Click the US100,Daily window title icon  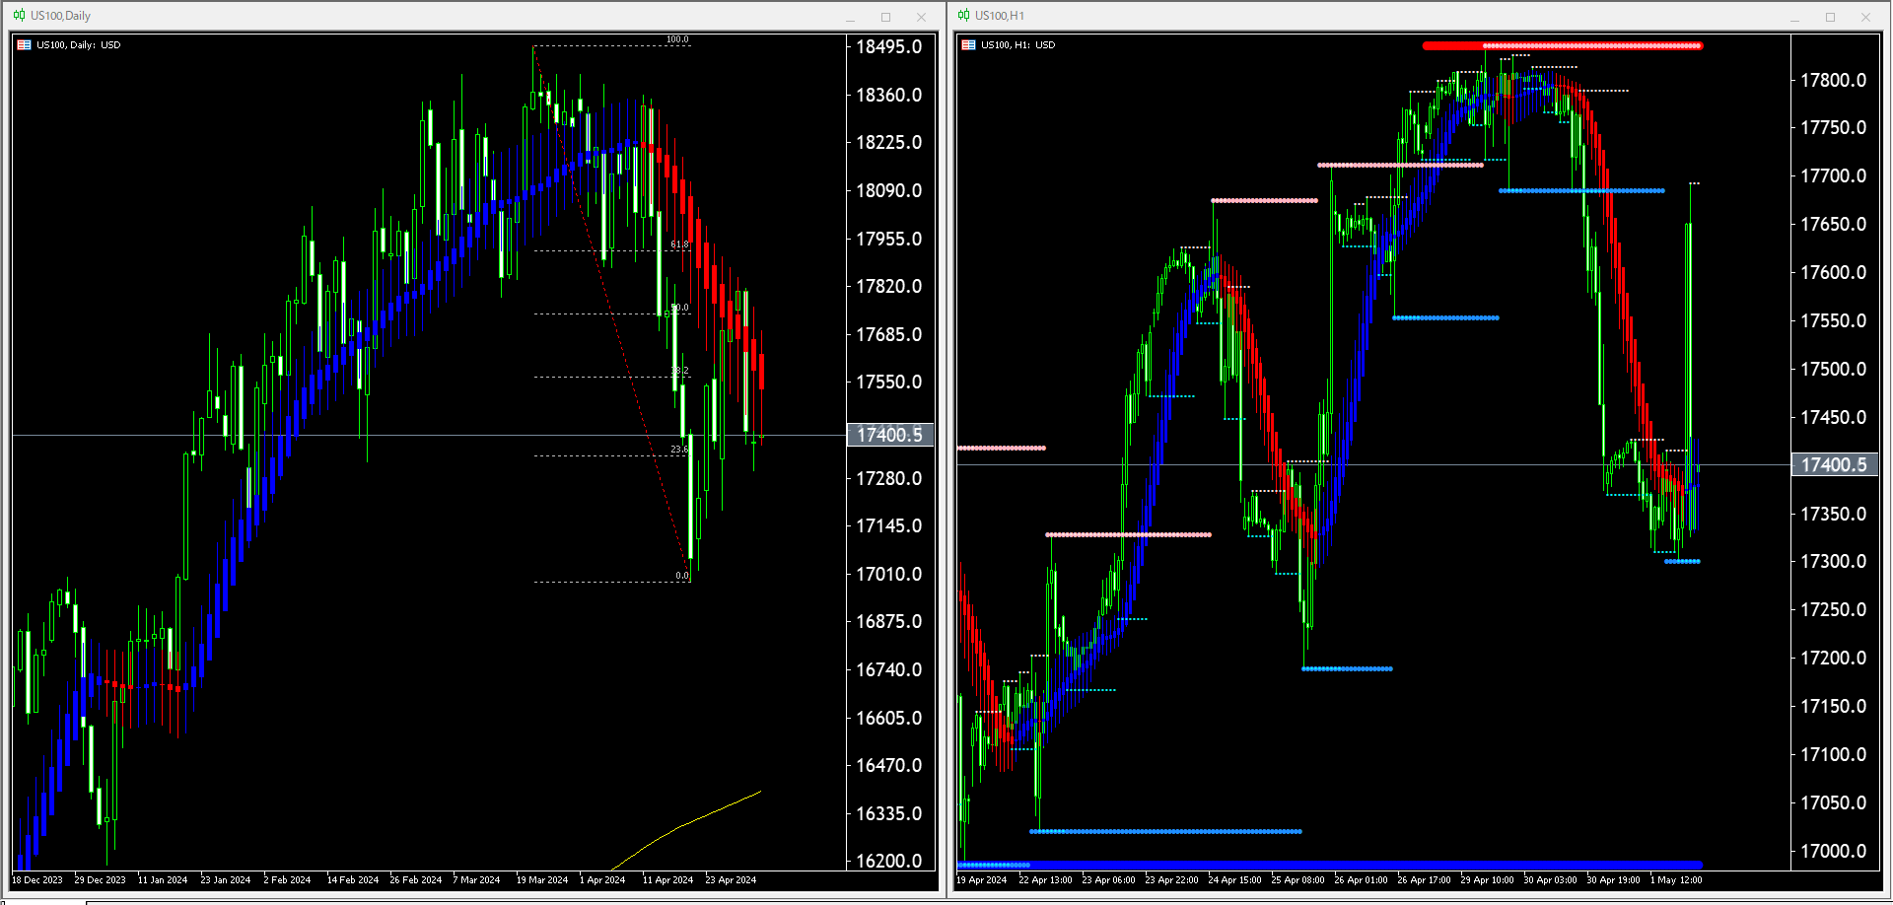pos(19,15)
